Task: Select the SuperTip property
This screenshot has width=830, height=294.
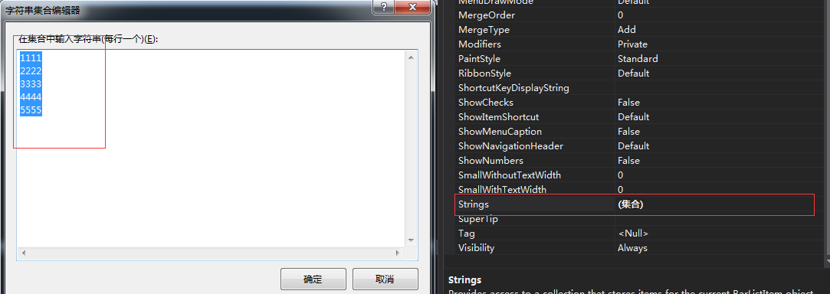Action: [478, 219]
